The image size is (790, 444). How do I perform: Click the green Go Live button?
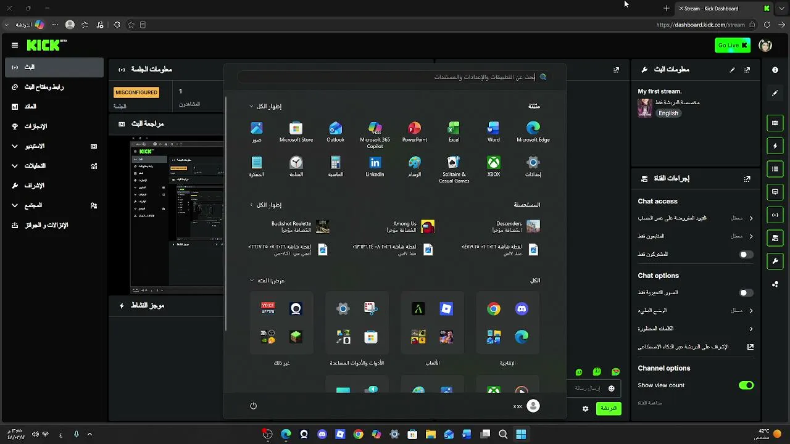tap(733, 45)
